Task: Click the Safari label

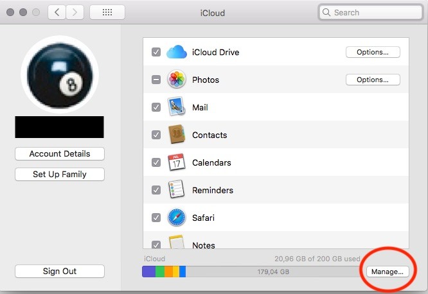Action: point(203,218)
